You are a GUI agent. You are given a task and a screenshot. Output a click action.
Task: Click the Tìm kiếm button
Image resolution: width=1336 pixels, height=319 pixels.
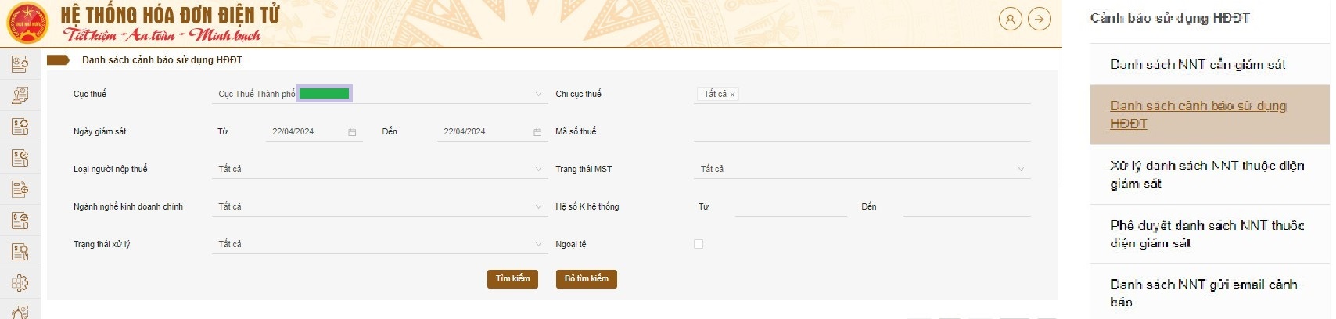tap(512, 279)
